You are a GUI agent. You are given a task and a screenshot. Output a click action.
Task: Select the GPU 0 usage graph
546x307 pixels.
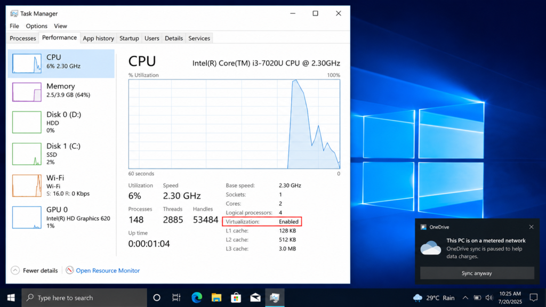(x=27, y=217)
